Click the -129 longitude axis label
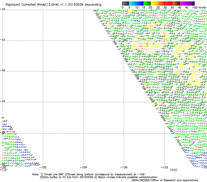The width and height of the screenshot is (207, 182). 83,167
